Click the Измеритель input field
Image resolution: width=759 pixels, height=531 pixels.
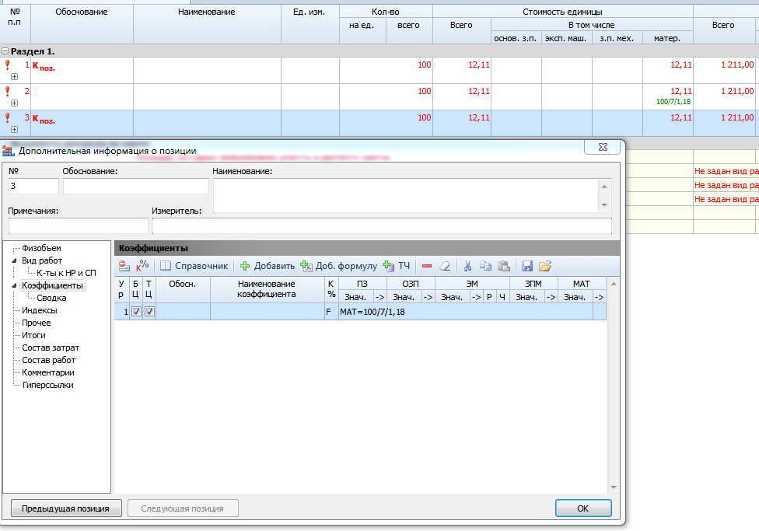tap(382, 225)
